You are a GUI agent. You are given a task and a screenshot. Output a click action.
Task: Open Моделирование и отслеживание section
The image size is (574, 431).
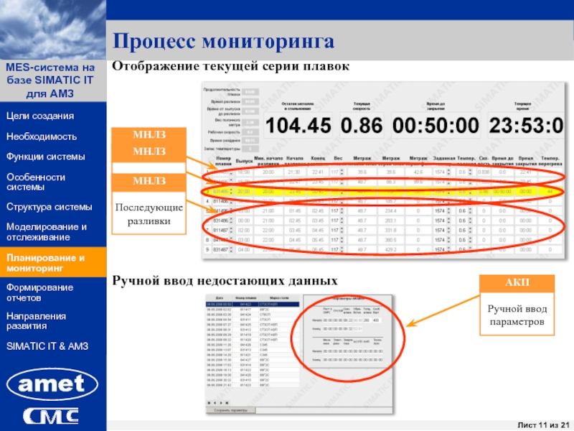[46, 232]
